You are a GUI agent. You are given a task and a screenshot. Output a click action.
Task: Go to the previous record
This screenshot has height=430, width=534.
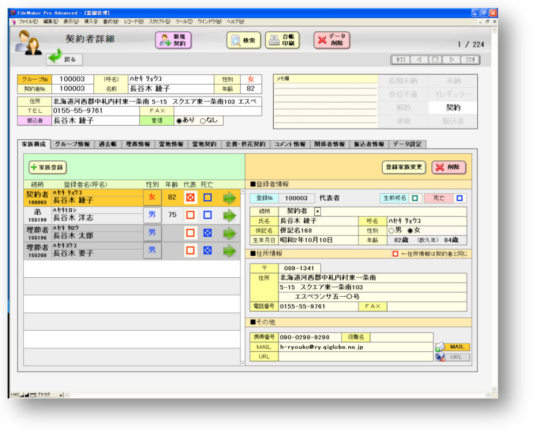[x=418, y=59]
